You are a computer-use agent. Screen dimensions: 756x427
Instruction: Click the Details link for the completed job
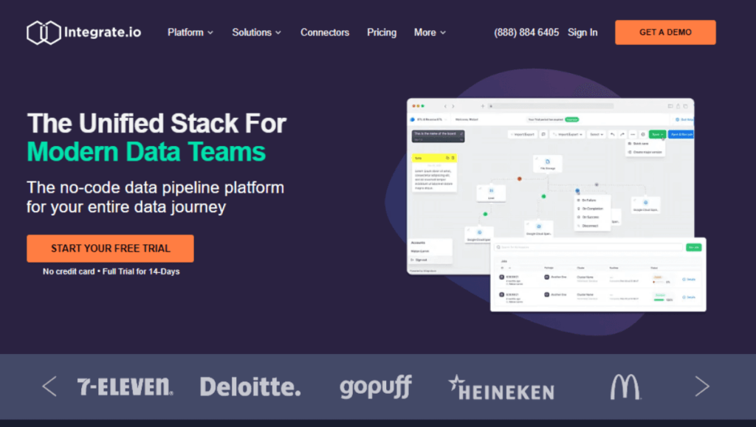(689, 297)
